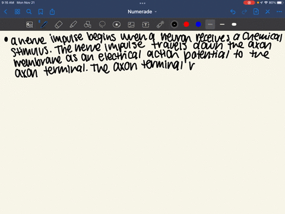This screenshot has width=285, height=214.
Task: Go back using the left chevron
Action: click(5, 12)
